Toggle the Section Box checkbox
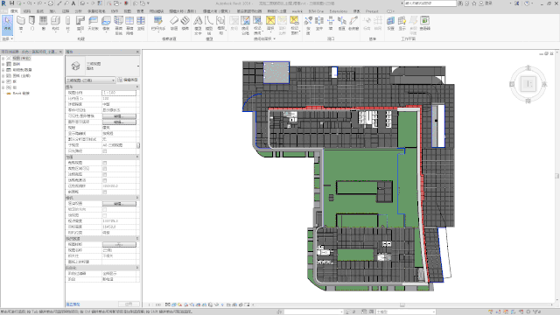The height and width of the screenshot is (315, 560). point(105,192)
